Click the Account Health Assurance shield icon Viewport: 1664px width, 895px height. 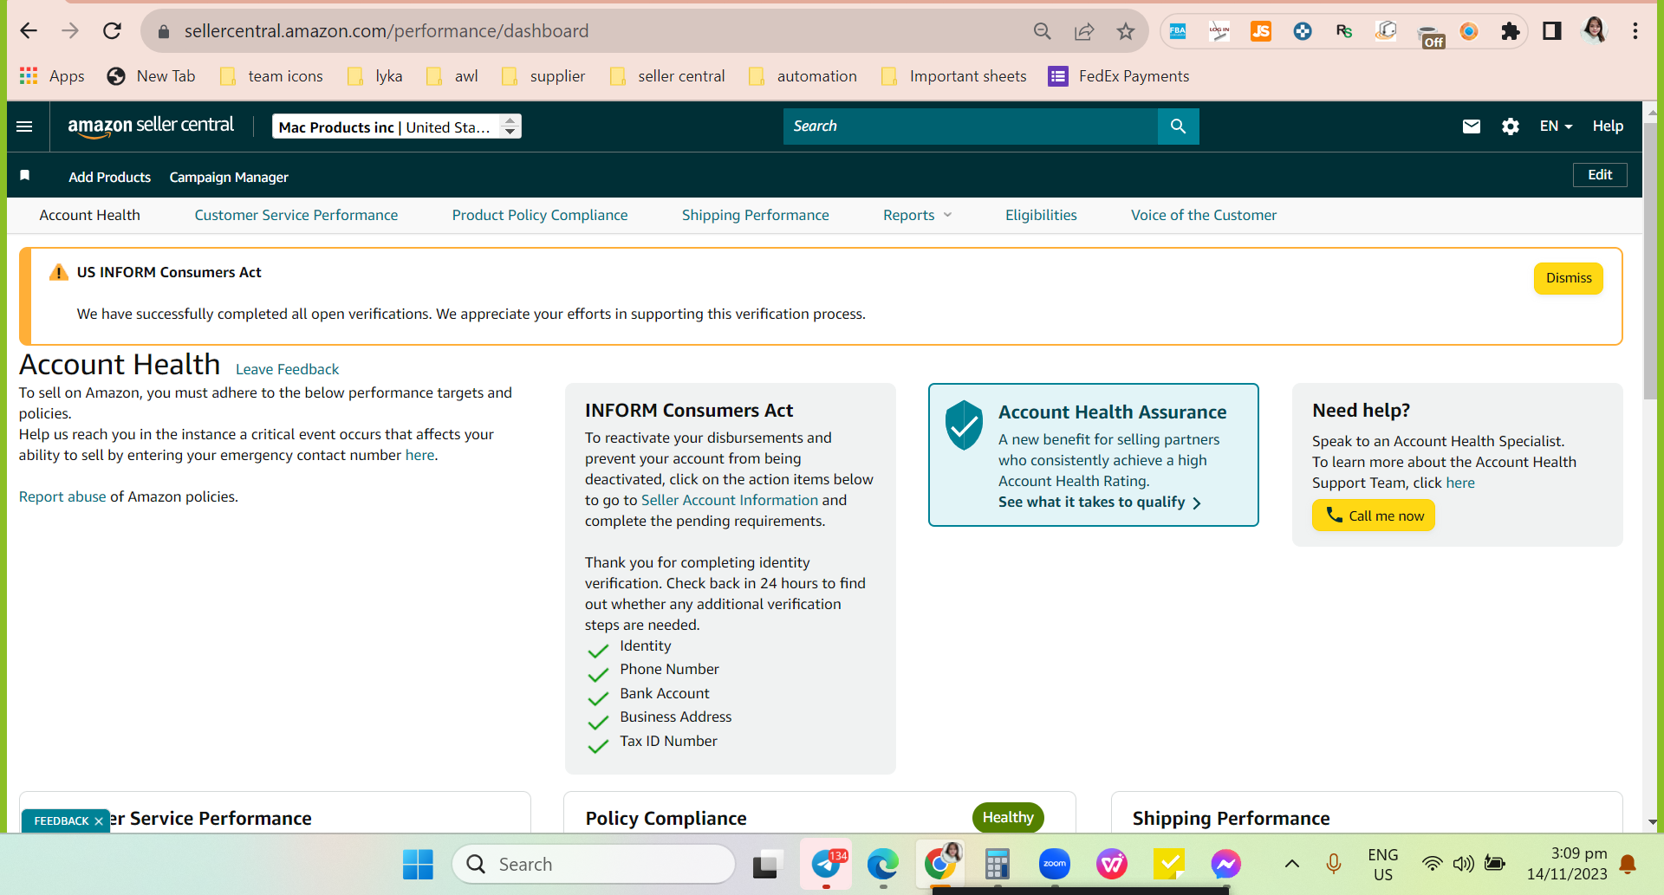click(964, 425)
